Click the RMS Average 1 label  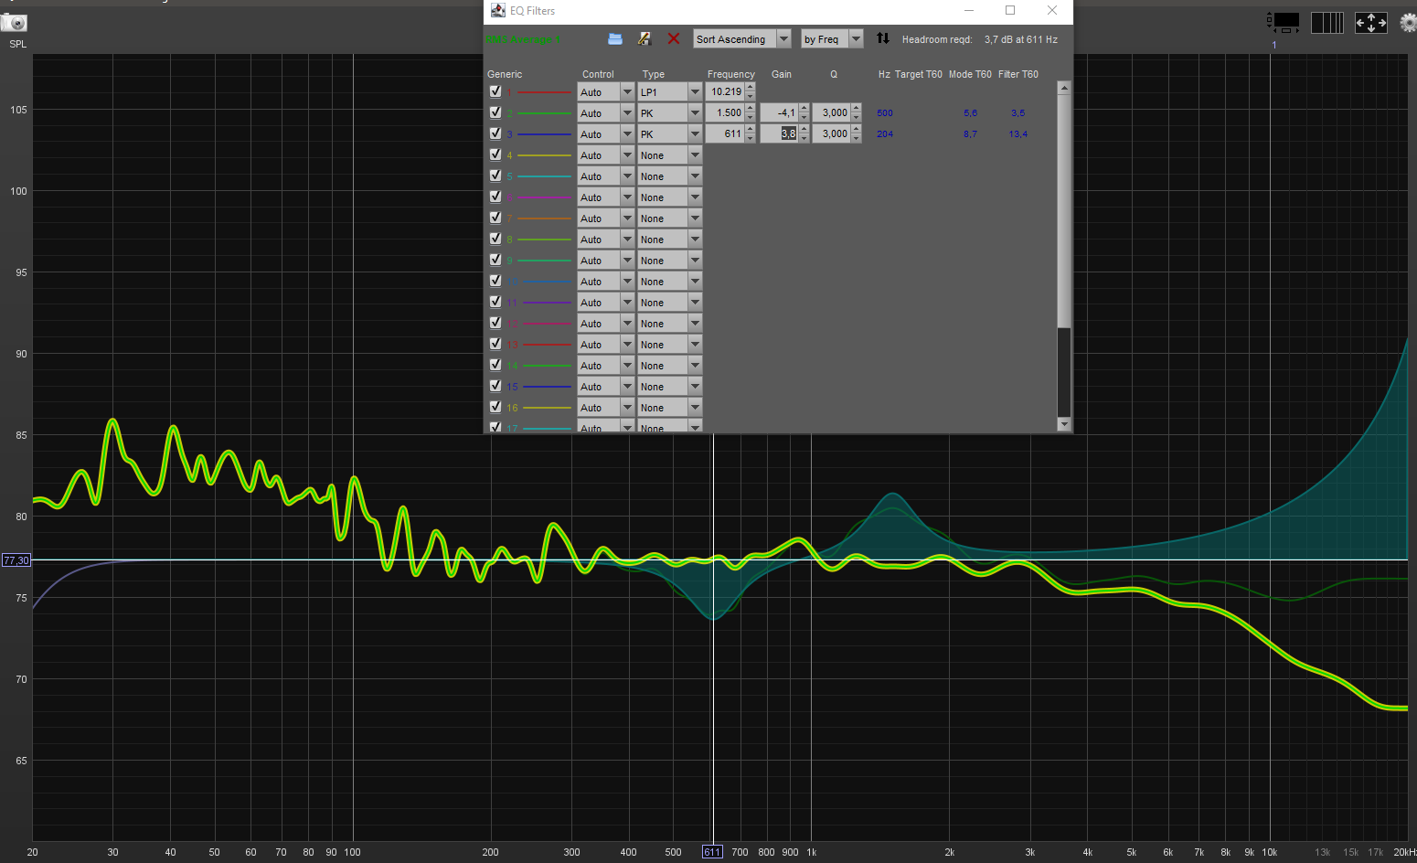(x=523, y=39)
